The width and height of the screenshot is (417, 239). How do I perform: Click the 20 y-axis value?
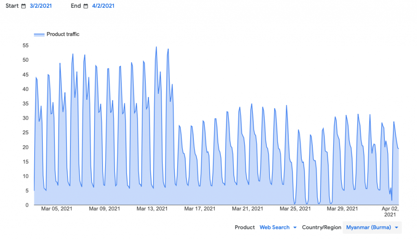click(26, 147)
